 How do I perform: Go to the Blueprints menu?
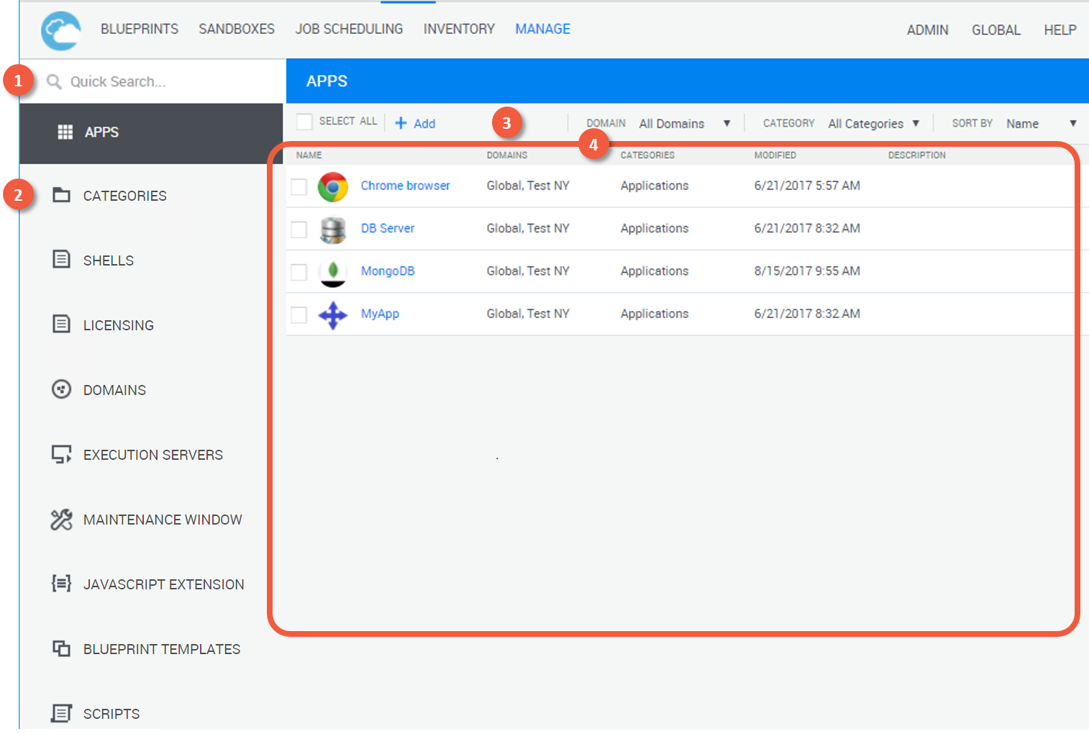pos(140,30)
